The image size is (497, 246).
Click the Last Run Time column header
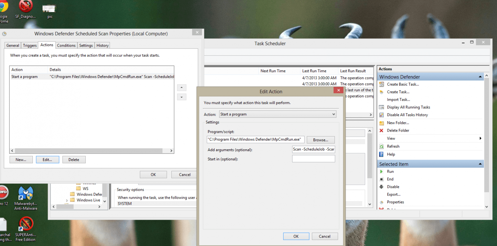(319, 71)
